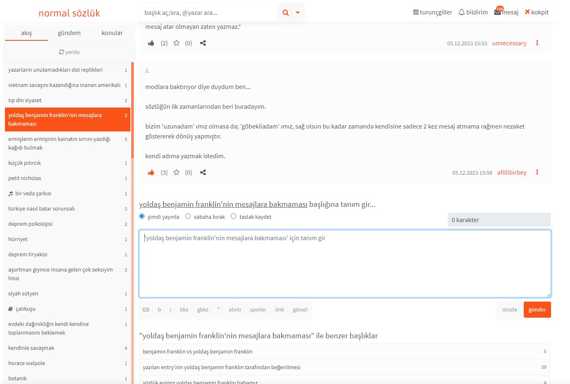Open the search options dropdown arrow
The width and height of the screenshot is (570, 384).
(298, 13)
